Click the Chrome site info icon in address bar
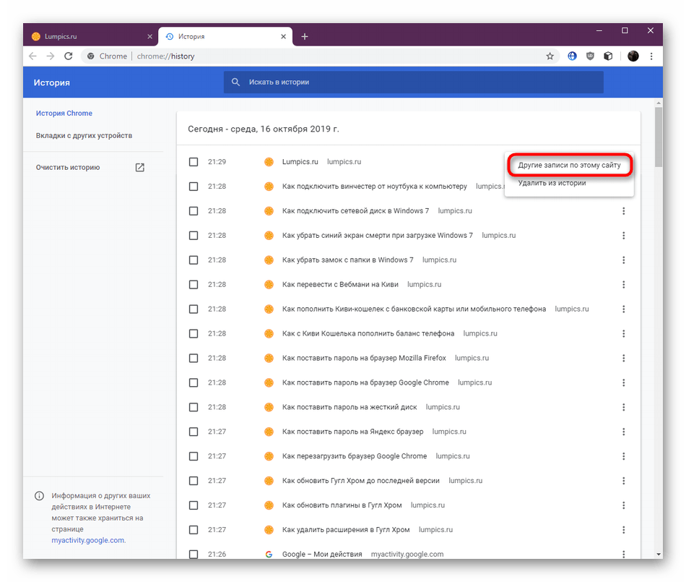This screenshot has width=686, height=582. pyautogui.click(x=90, y=56)
